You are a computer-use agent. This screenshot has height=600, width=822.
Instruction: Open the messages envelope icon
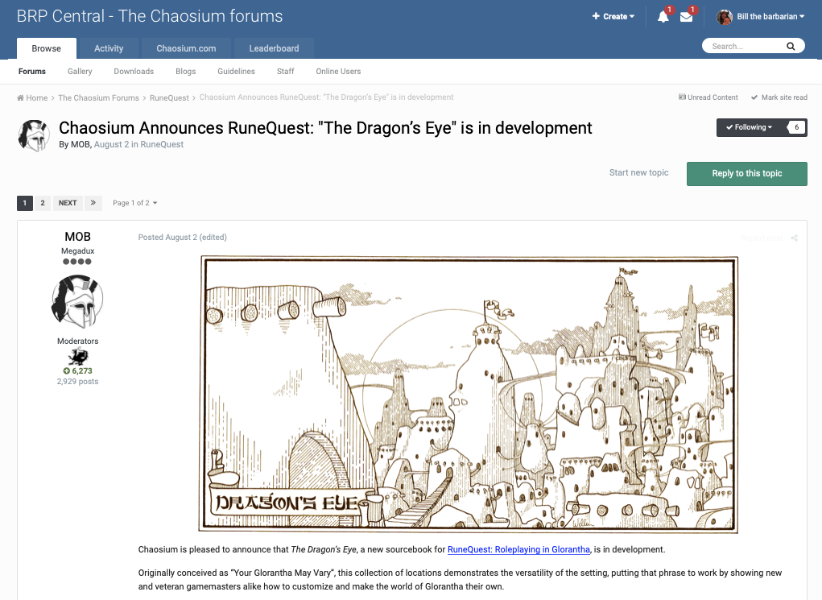[686, 17]
